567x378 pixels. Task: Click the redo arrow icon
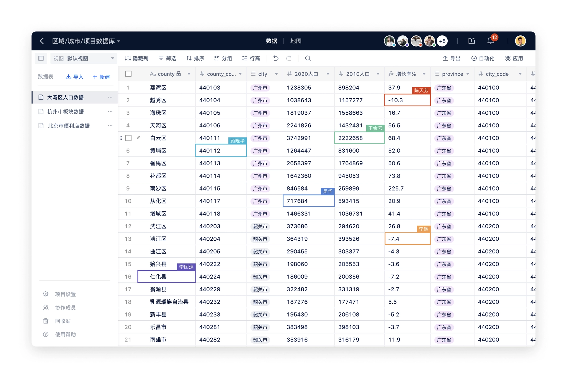pos(289,58)
